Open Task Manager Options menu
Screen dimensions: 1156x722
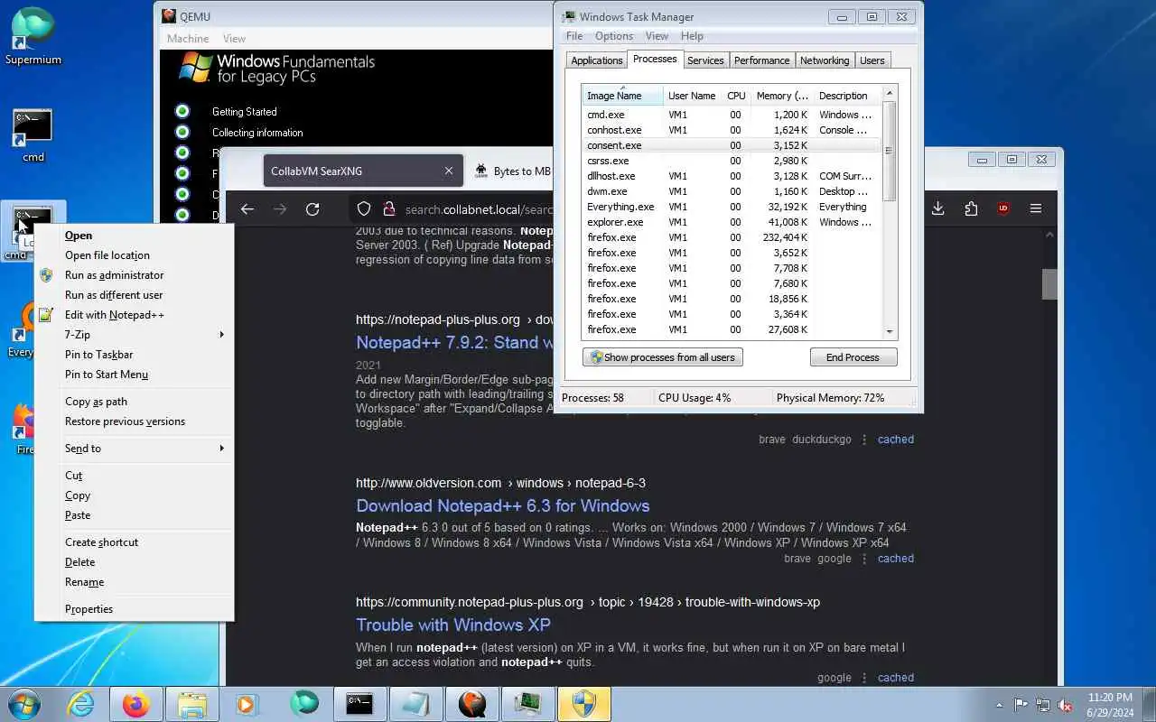pyautogui.click(x=614, y=36)
